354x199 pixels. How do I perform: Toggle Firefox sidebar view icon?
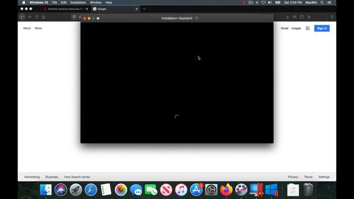tap(301, 17)
